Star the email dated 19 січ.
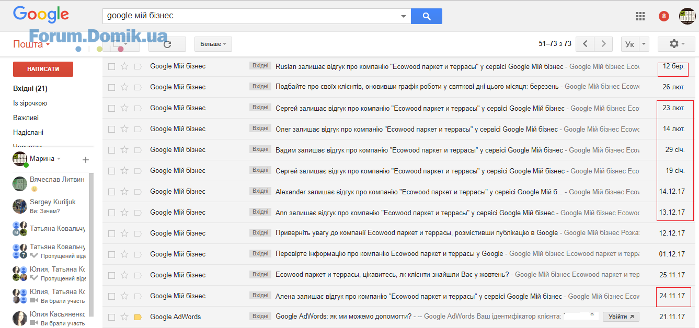This screenshot has width=699, height=328. coord(124,171)
